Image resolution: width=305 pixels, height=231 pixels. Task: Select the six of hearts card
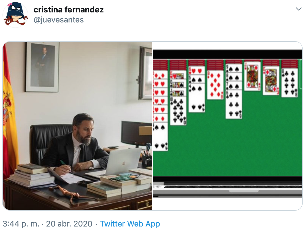coord(197,70)
